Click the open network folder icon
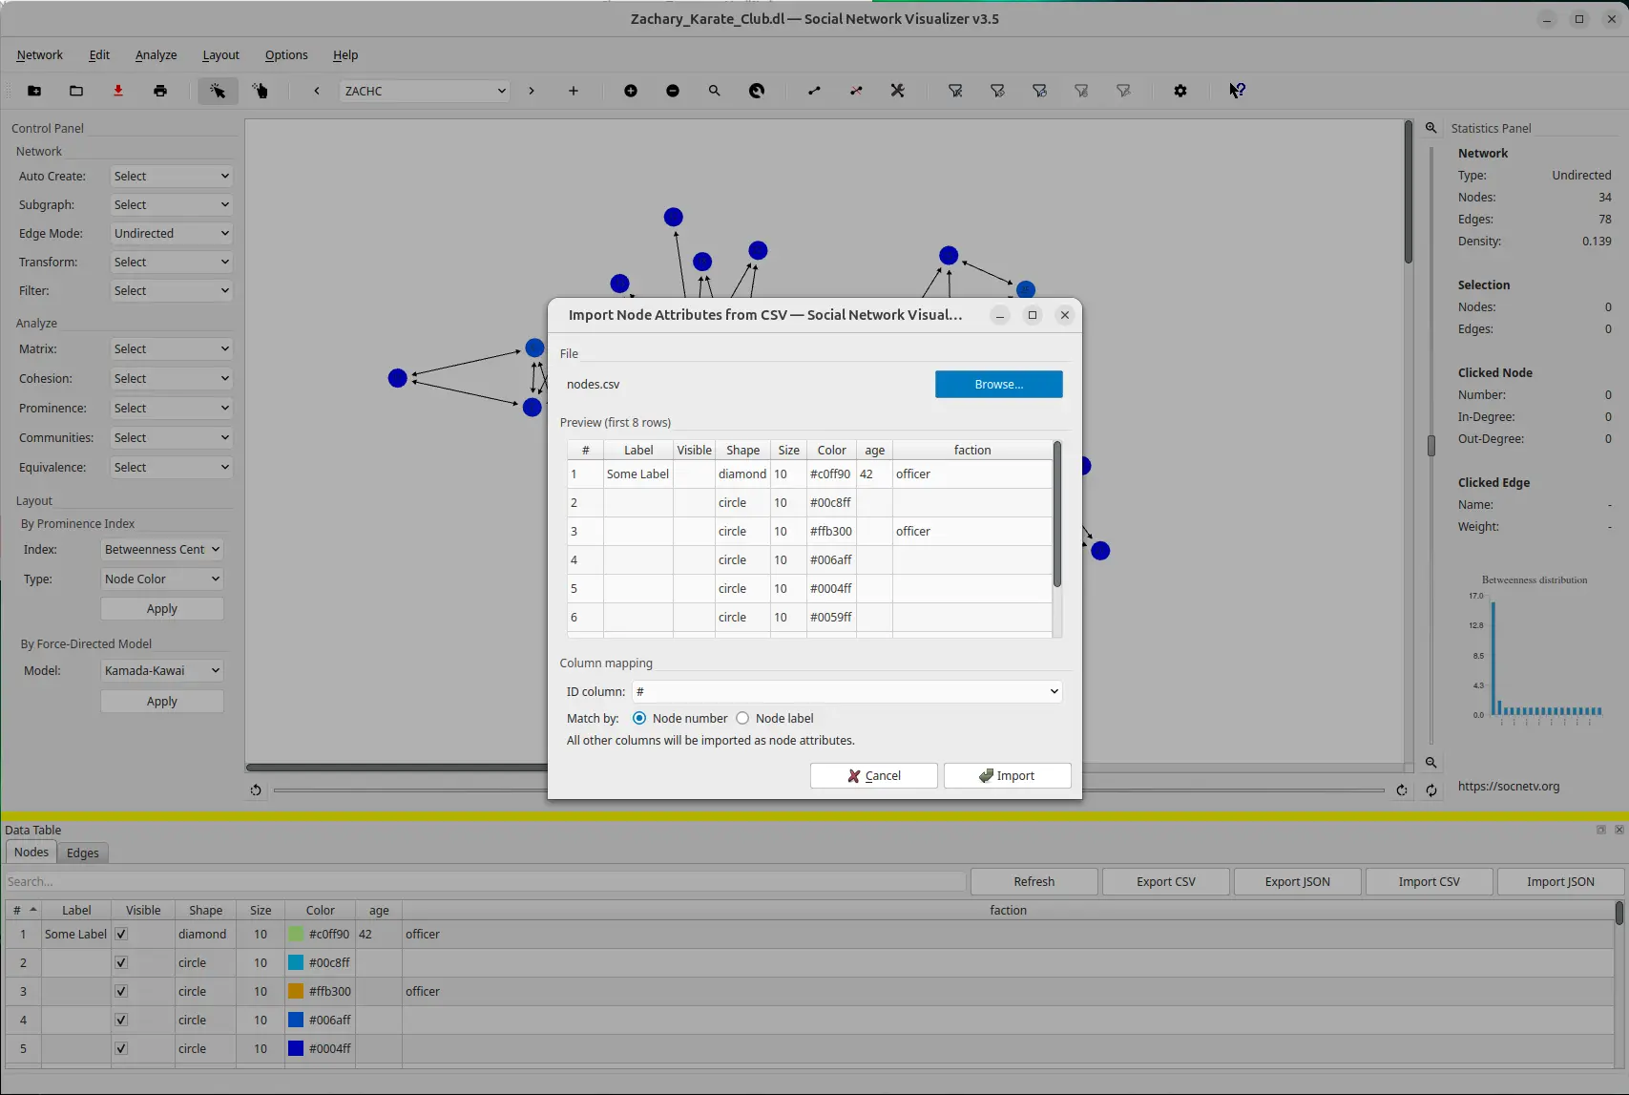Screen dimensions: 1629x1095 click(76, 91)
